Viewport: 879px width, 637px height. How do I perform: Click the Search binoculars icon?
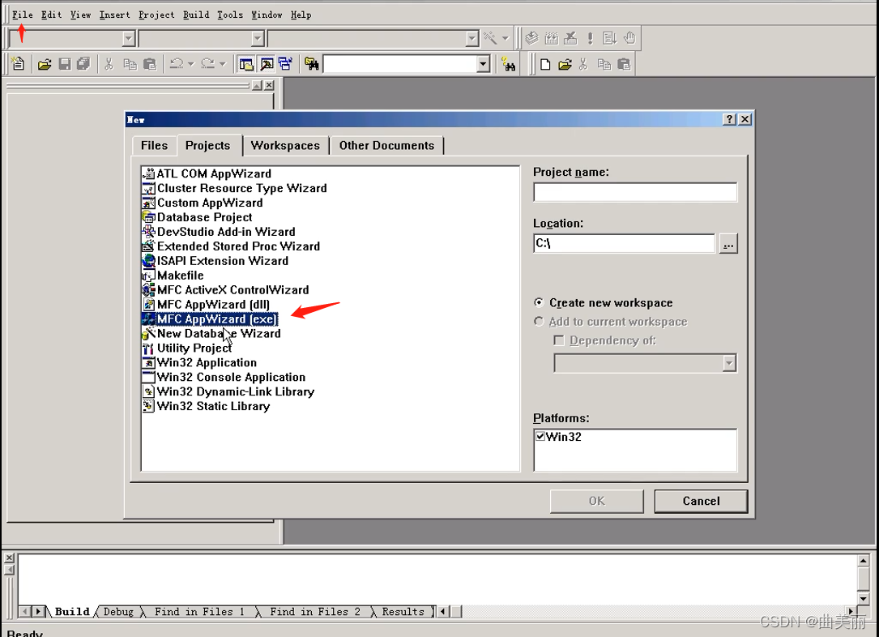509,65
